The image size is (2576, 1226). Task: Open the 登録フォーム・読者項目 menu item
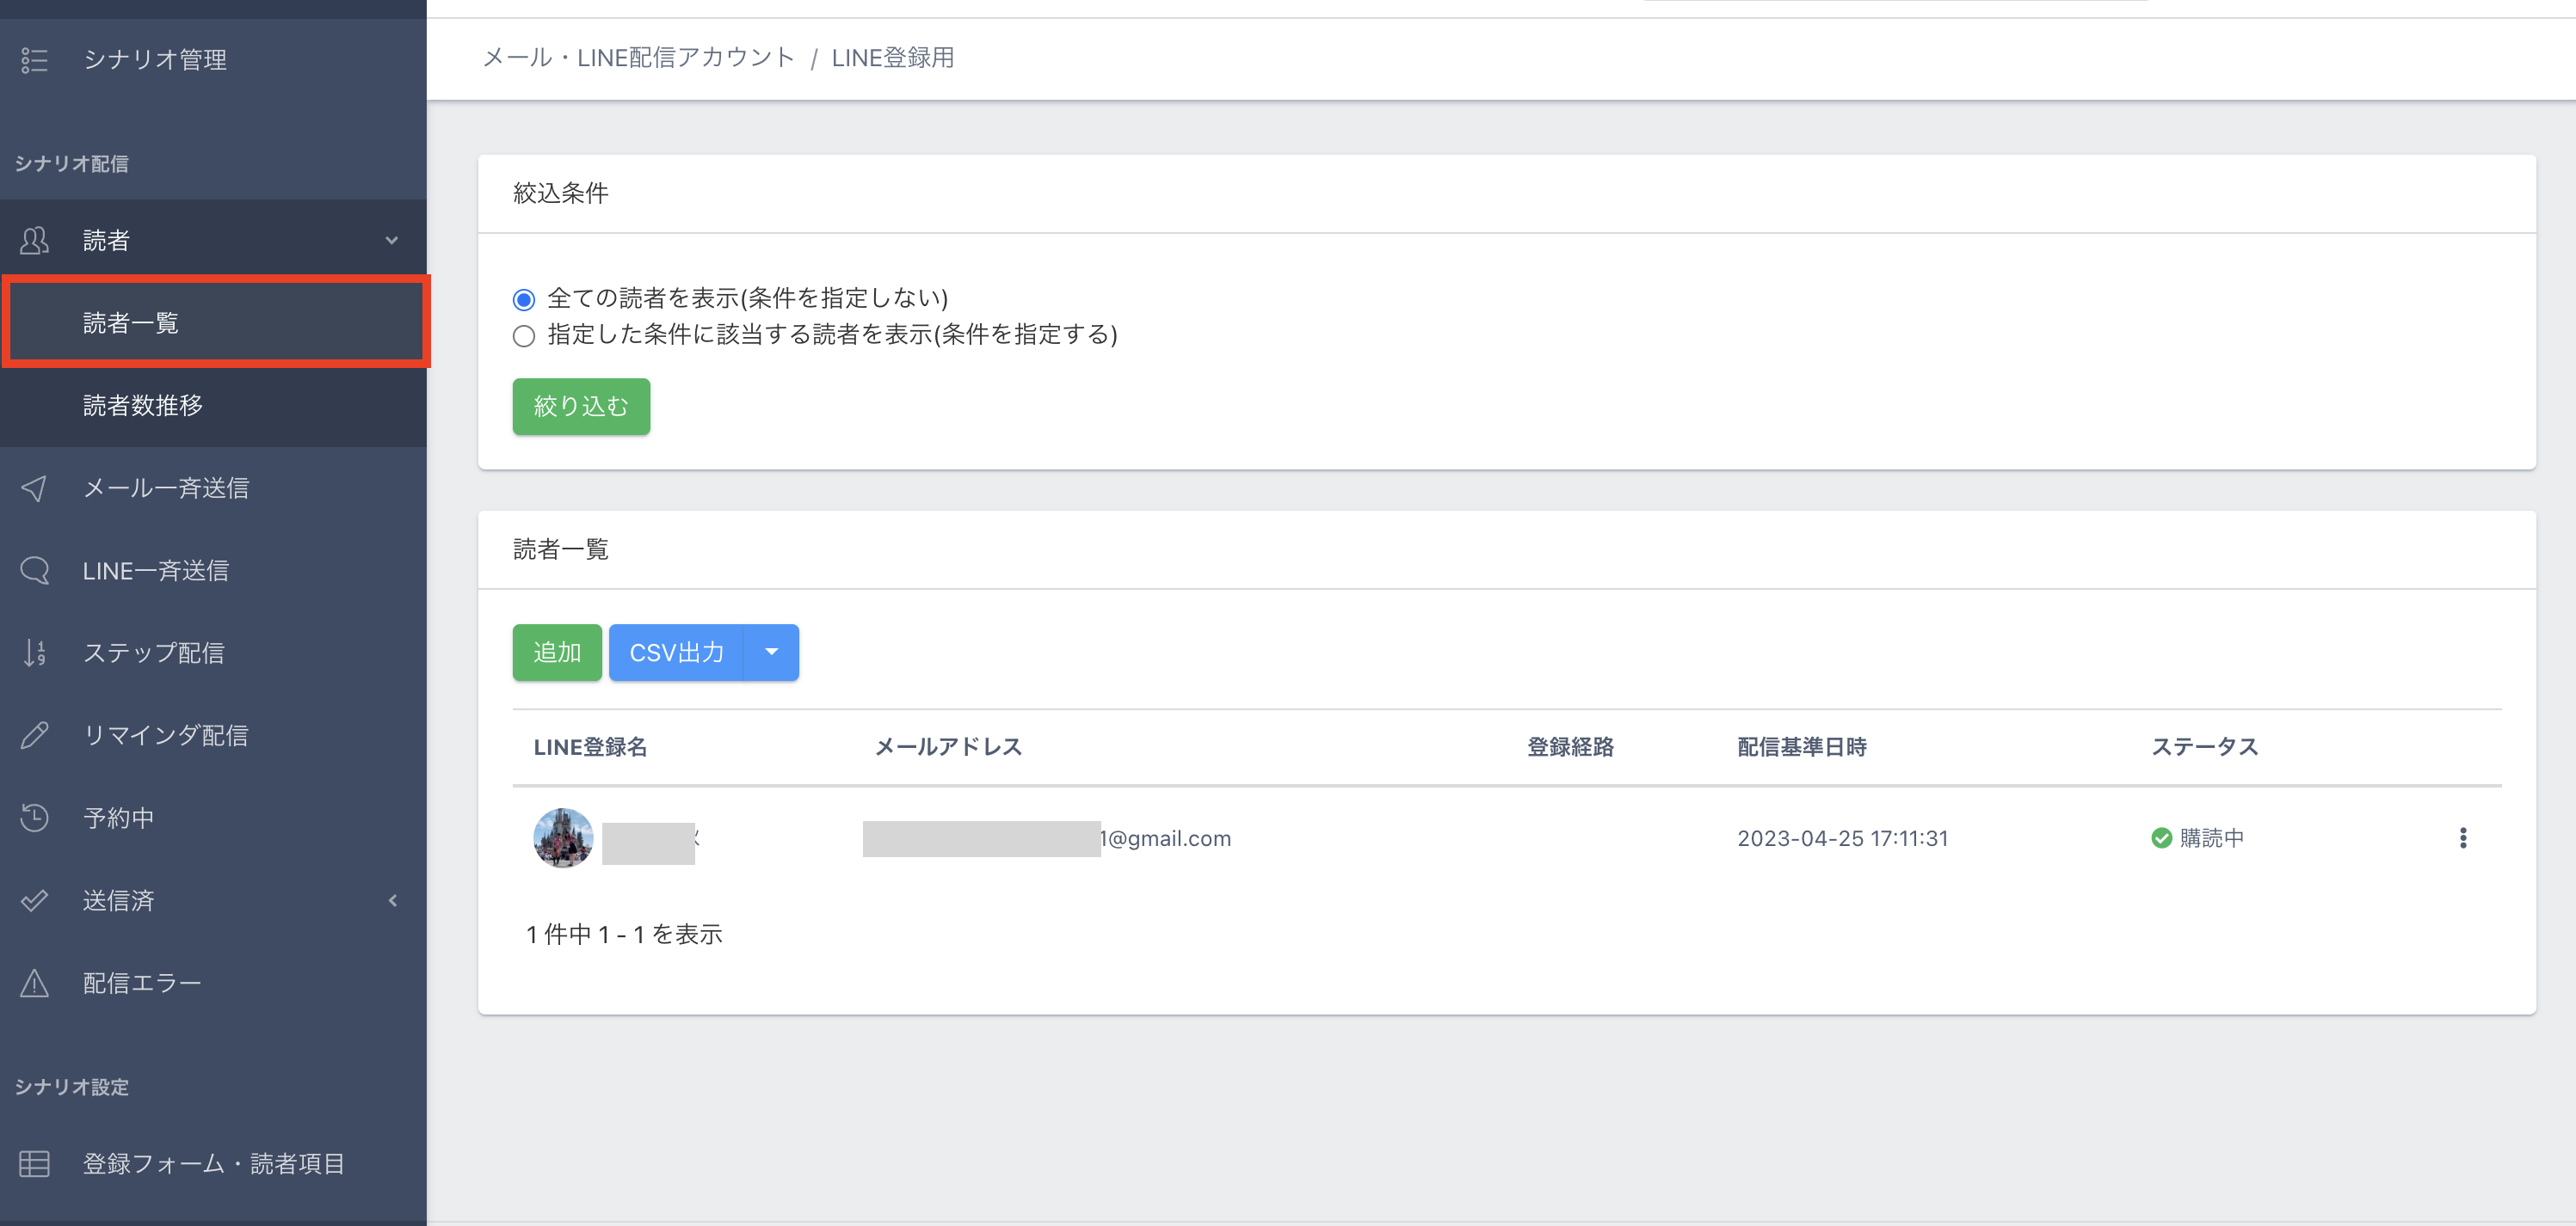point(213,1164)
